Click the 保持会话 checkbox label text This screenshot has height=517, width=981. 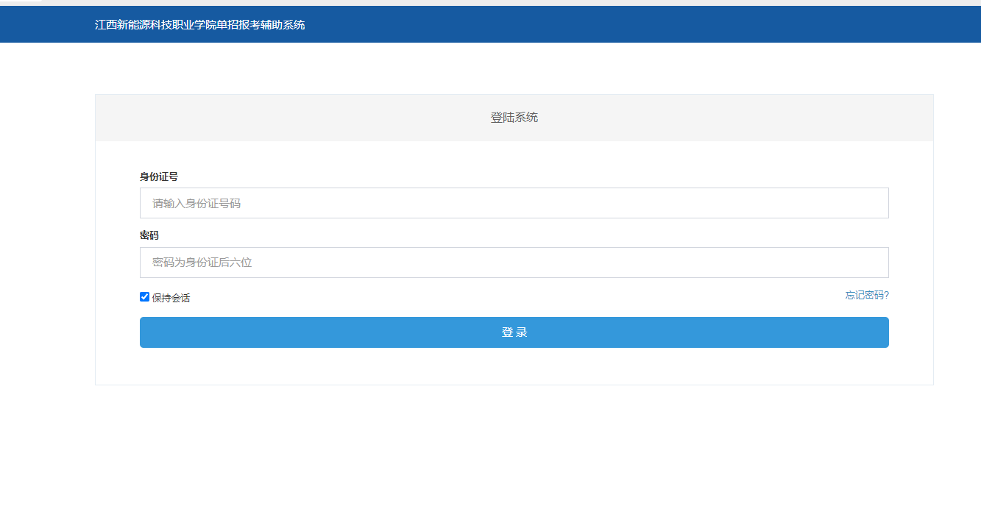click(x=171, y=298)
